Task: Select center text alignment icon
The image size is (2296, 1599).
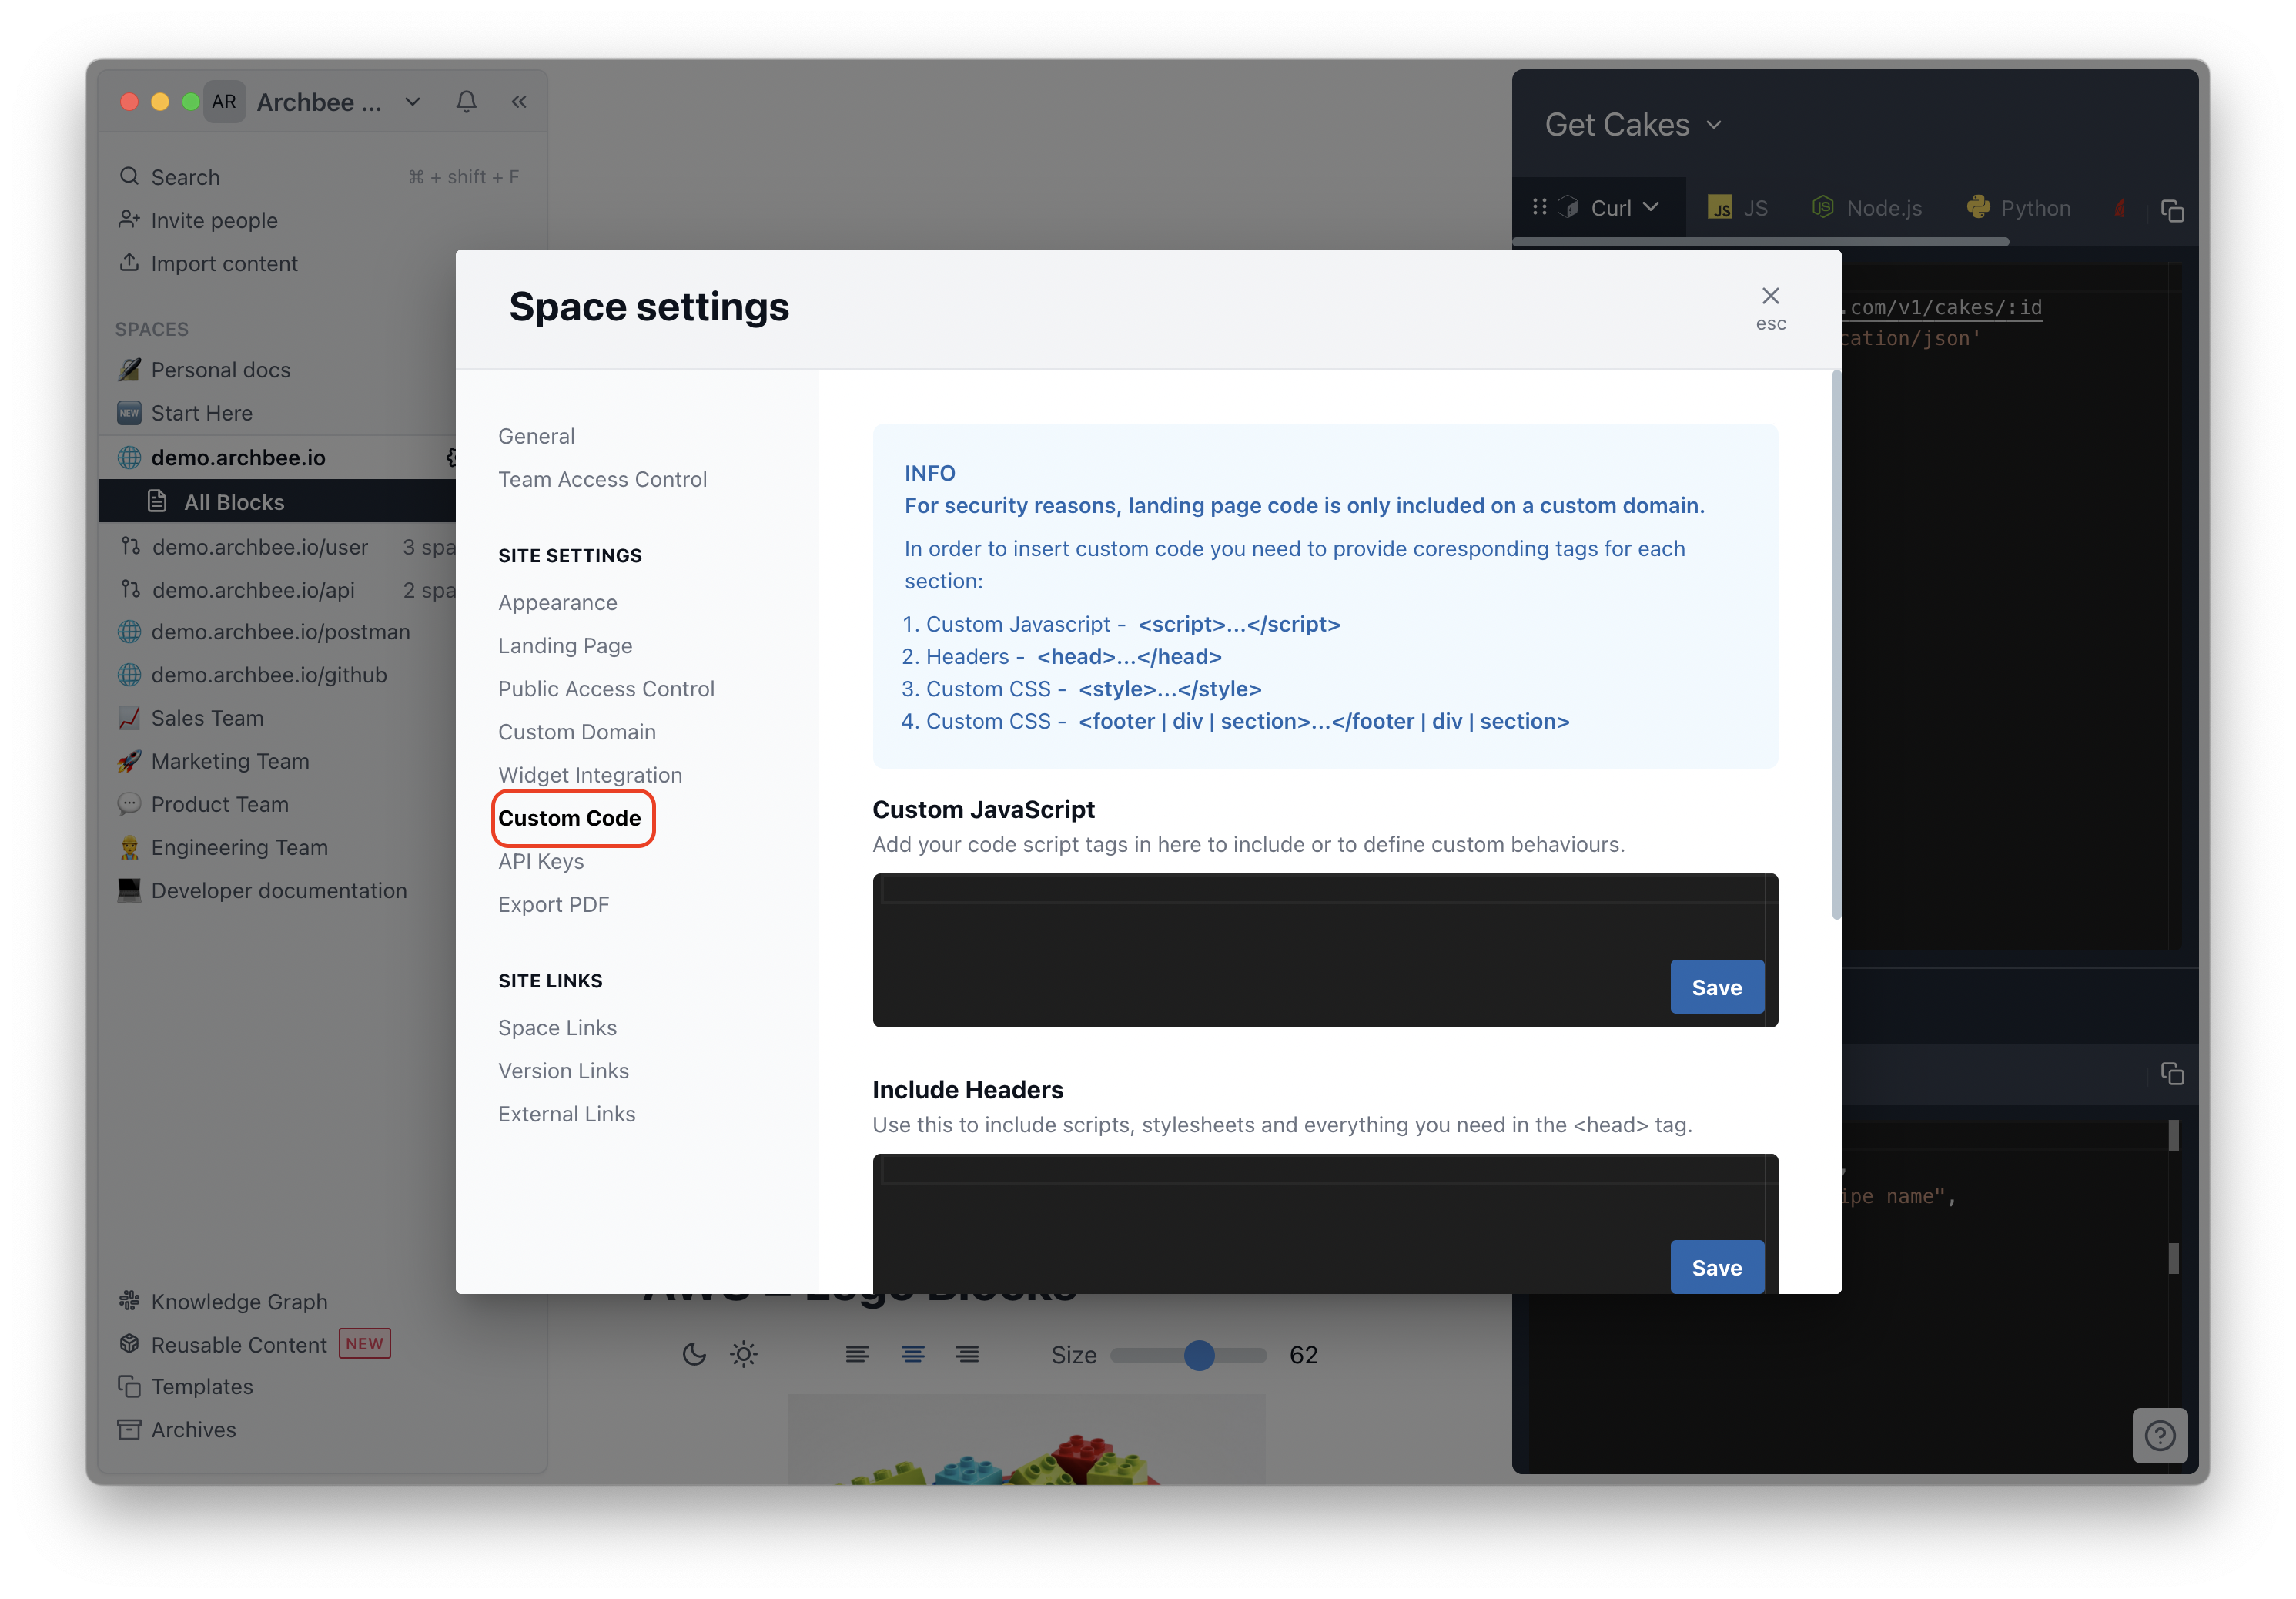Action: click(912, 1354)
